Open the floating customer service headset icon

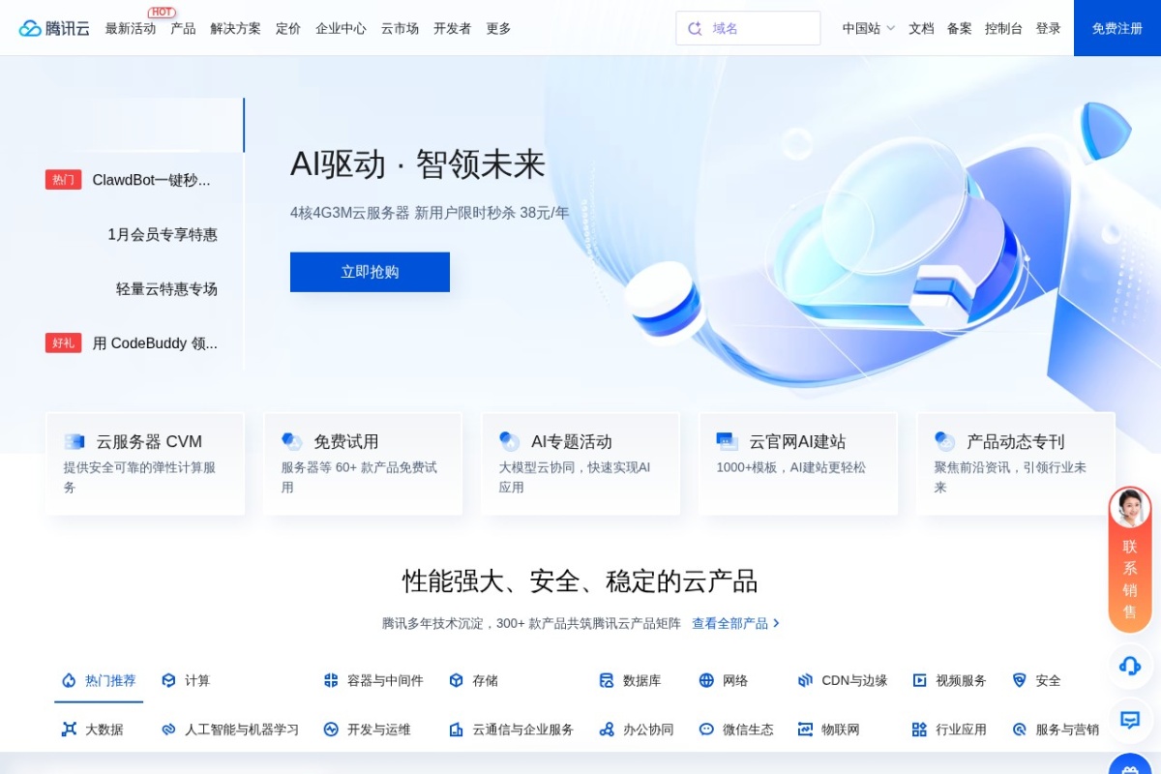[x=1129, y=668]
